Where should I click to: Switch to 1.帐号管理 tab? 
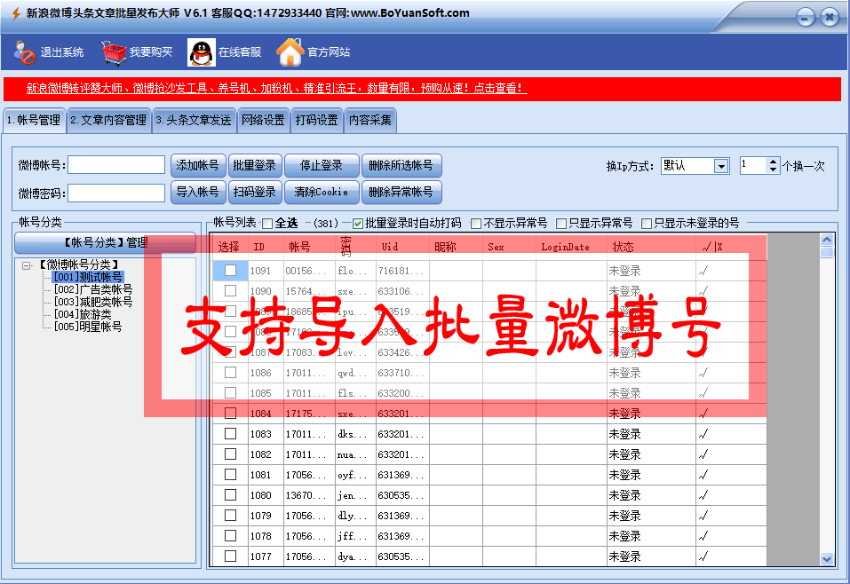coord(34,121)
